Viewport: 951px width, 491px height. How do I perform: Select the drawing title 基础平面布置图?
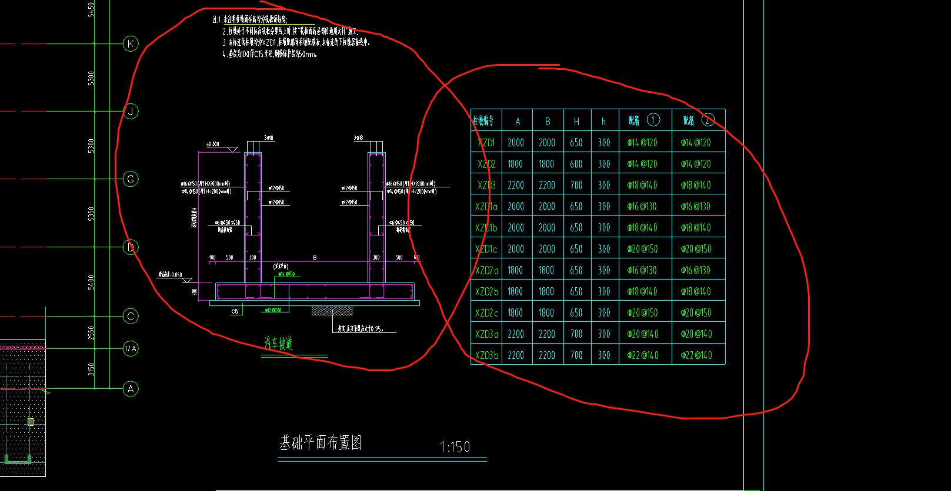click(x=321, y=442)
